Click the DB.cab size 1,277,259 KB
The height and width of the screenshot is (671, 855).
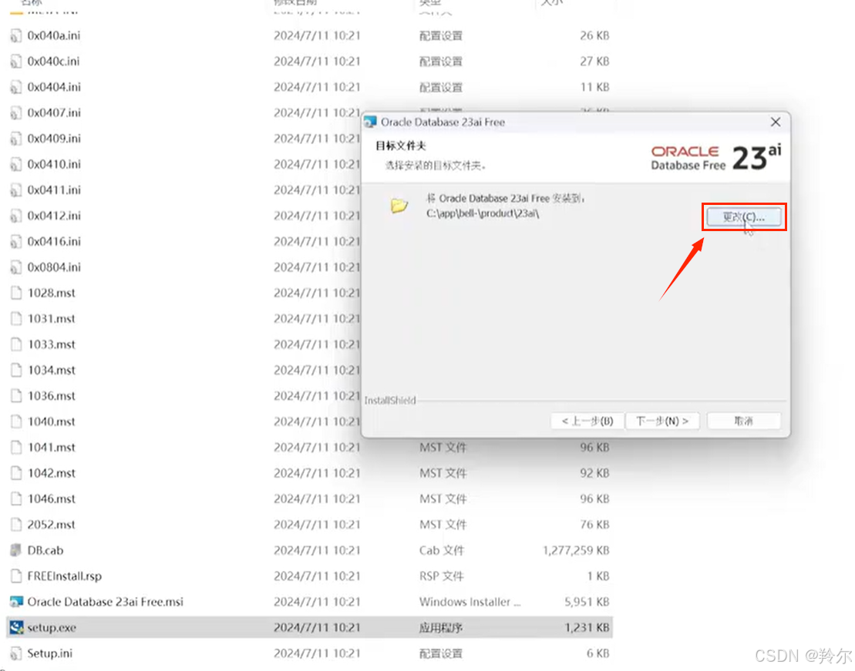coord(576,551)
